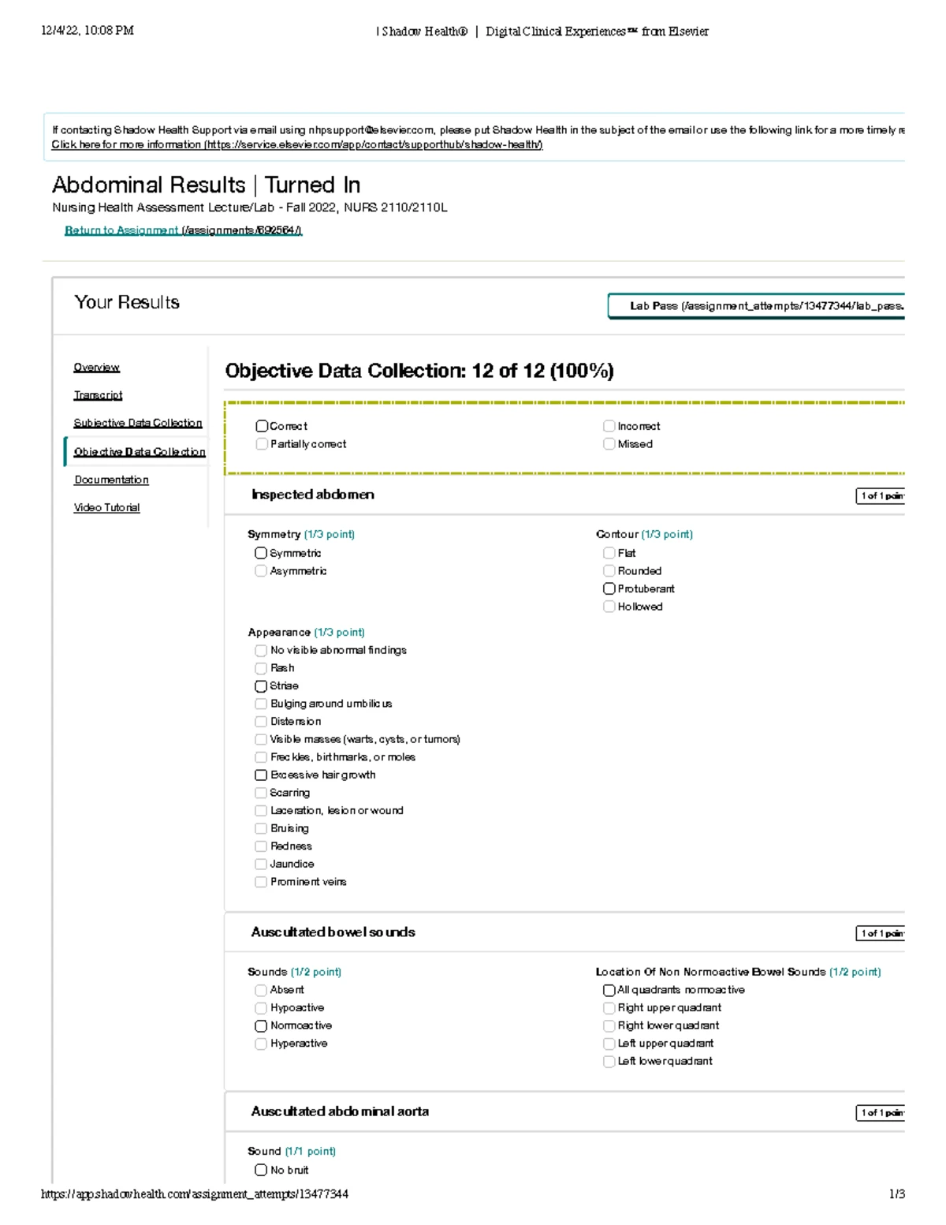This screenshot has height=1225, width=946.
Task: Select the Symmetric radio button
Action: pos(261,552)
